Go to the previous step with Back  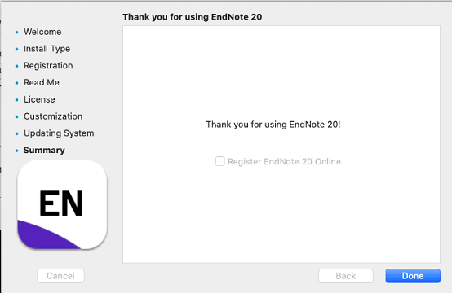tap(346, 276)
